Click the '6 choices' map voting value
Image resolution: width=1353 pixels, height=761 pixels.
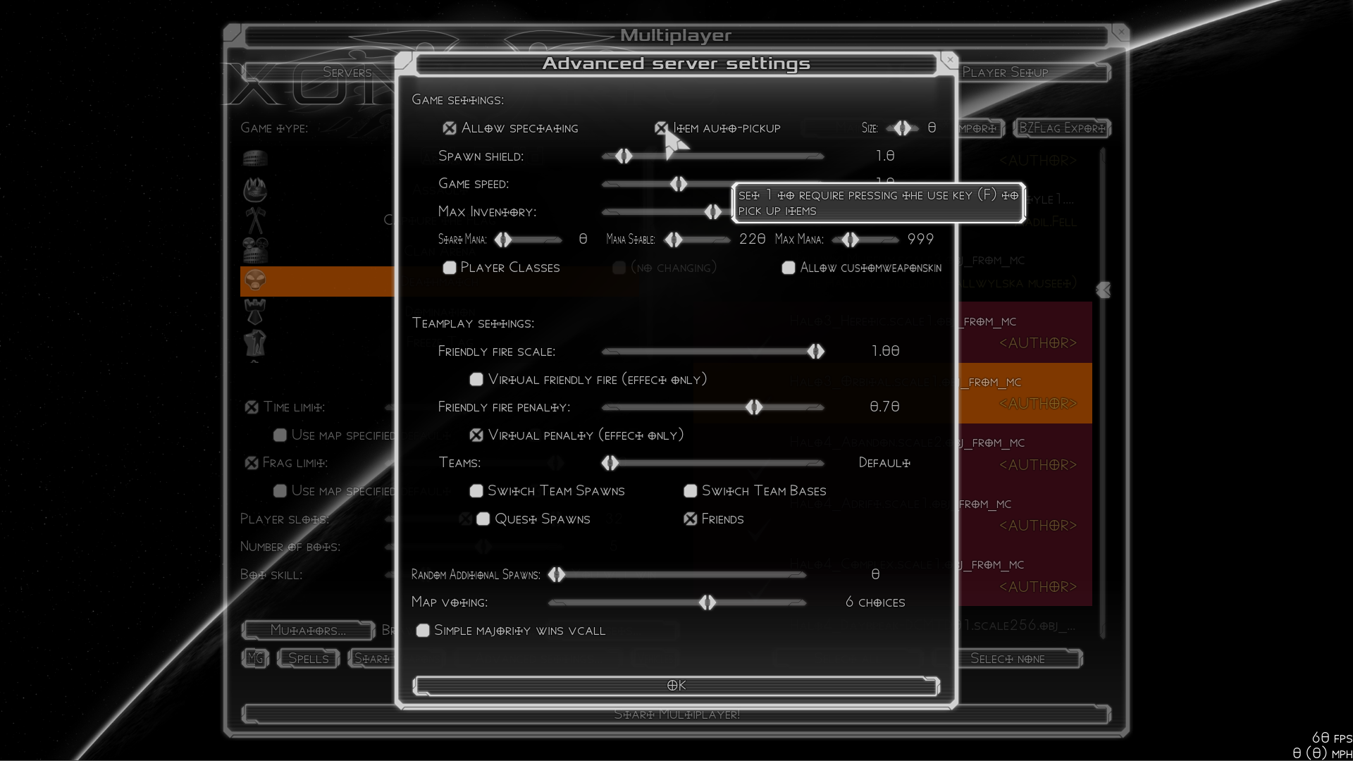(x=875, y=602)
